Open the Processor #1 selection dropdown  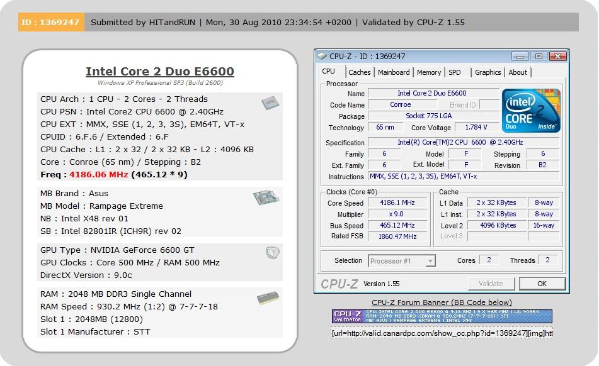pyautogui.click(x=402, y=261)
